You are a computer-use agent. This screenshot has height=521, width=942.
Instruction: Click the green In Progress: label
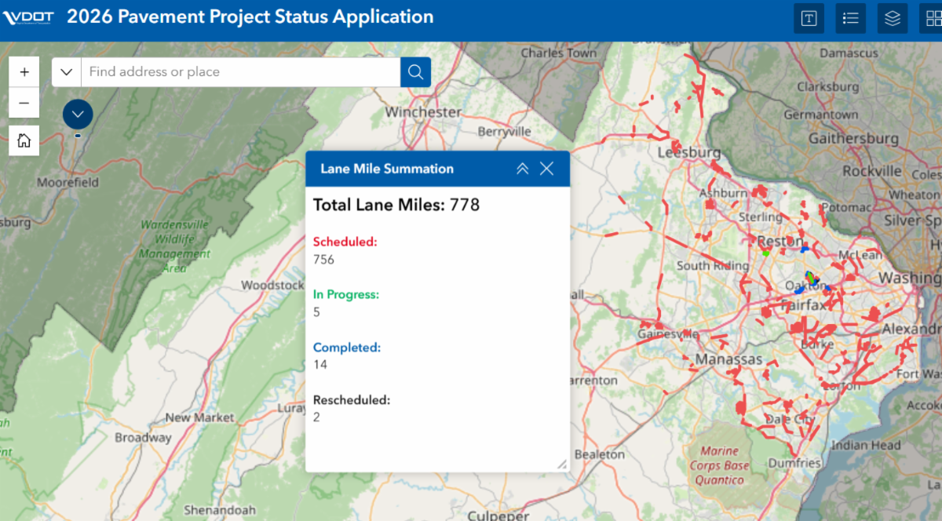(x=346, y=294)
